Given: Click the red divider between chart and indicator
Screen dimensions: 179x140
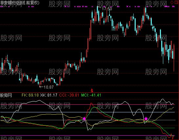Looking at the screenshot, I should (x=89, y=92).
